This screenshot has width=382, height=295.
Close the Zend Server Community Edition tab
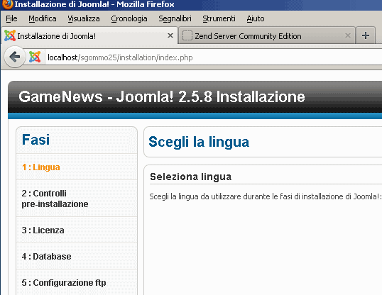point(348,35)
